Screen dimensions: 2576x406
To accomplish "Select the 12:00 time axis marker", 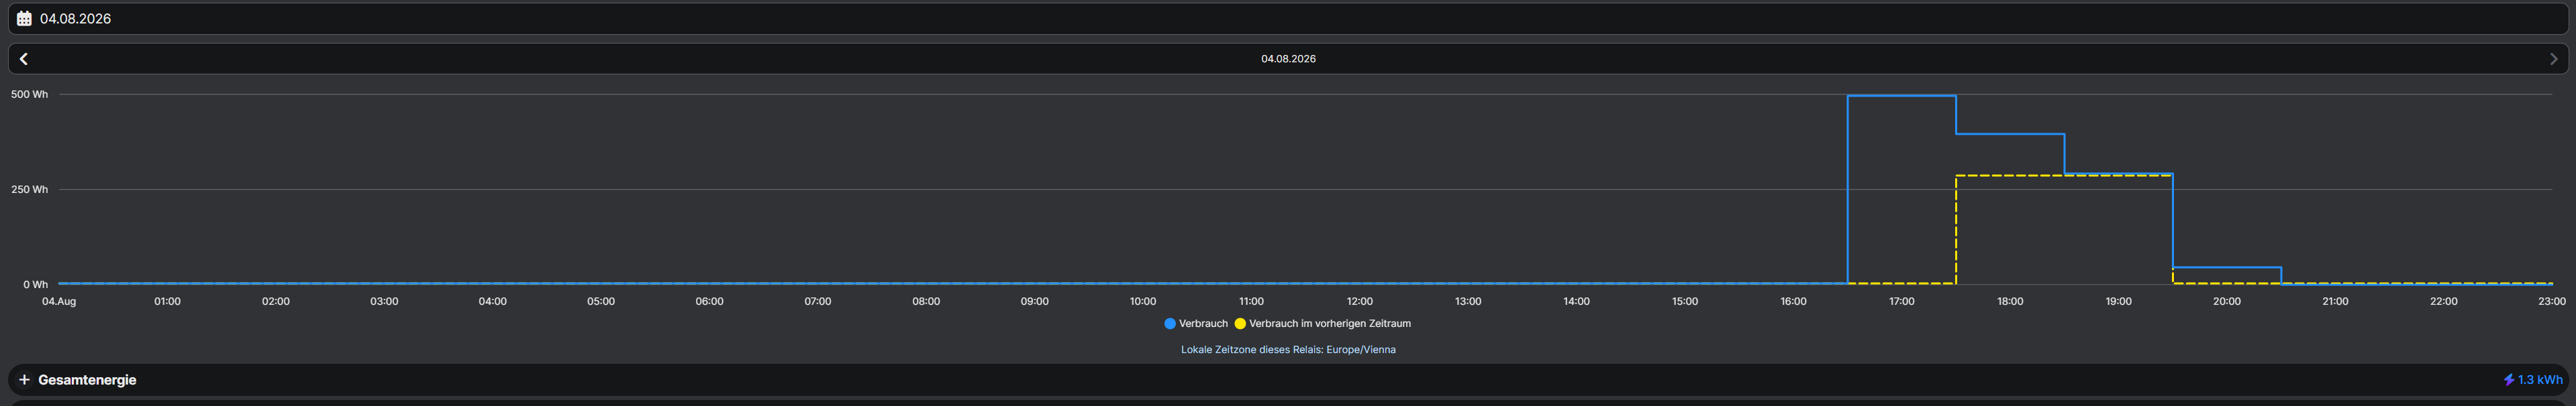I will coord(1359,301).
